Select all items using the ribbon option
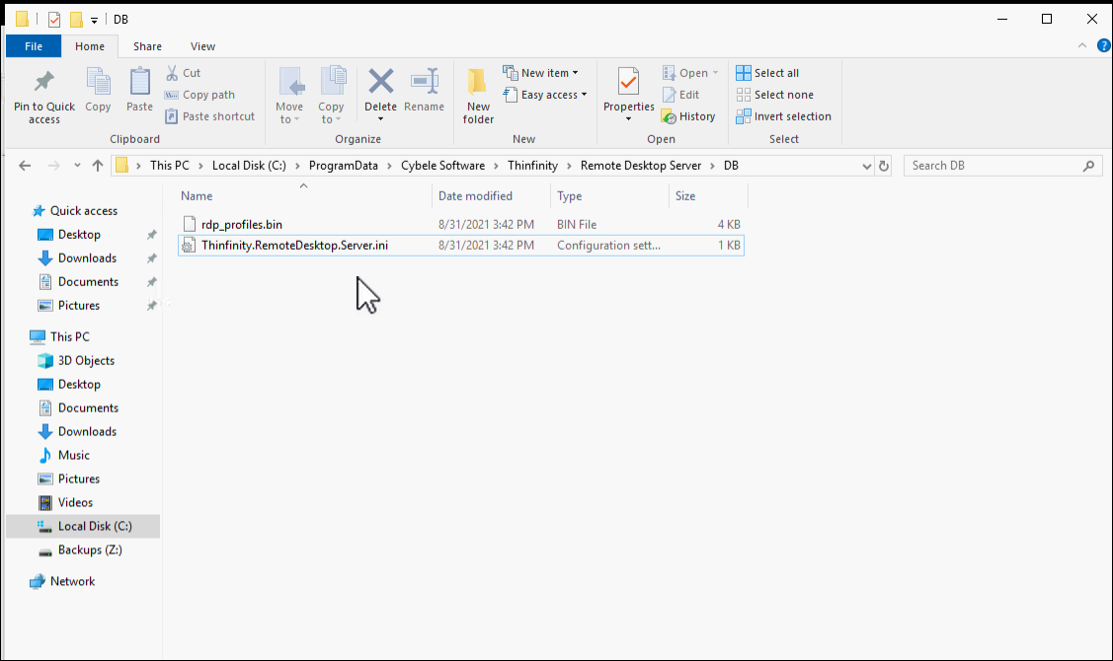 pyautogui.click(x=767, y=72)
